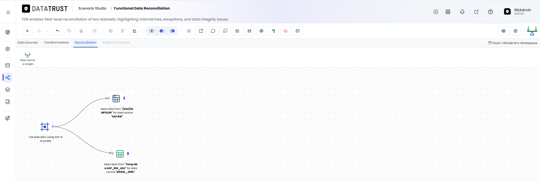Screen dimensions: 540x182
Task: Click the undo arrow toolbar icon
Action: coord(57,31)
